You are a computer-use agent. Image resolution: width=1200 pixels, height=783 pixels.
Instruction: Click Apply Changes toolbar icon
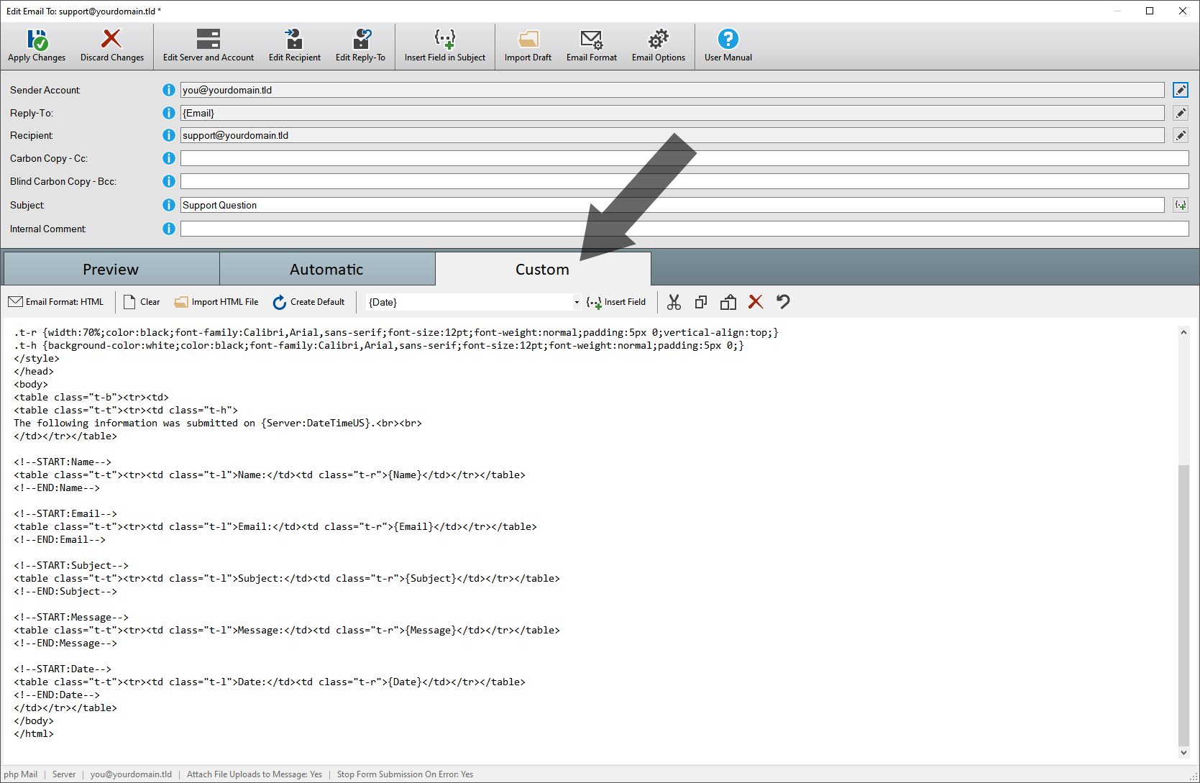(x=37, y=39)
